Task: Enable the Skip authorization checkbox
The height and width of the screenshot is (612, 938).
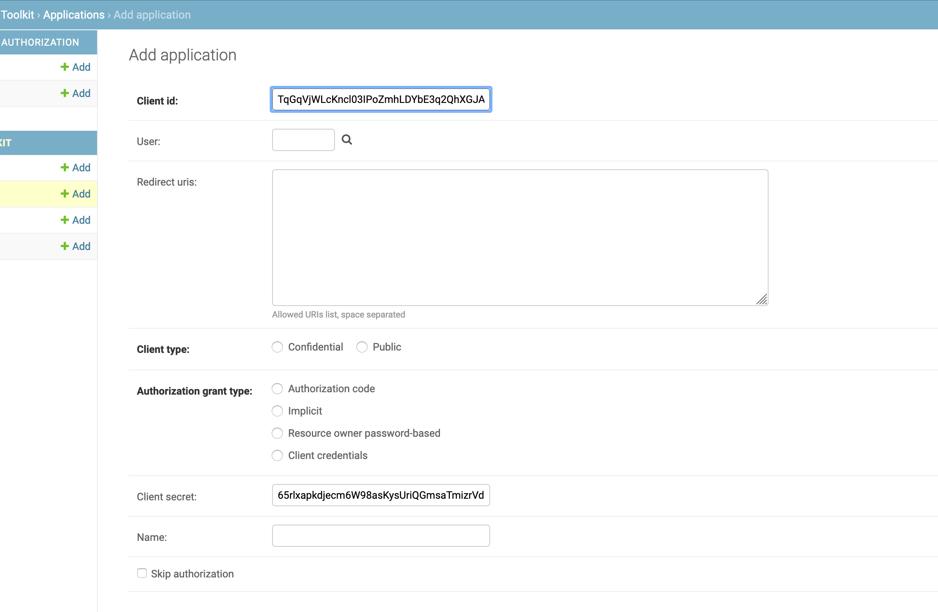Action: (x=142, y=573)
